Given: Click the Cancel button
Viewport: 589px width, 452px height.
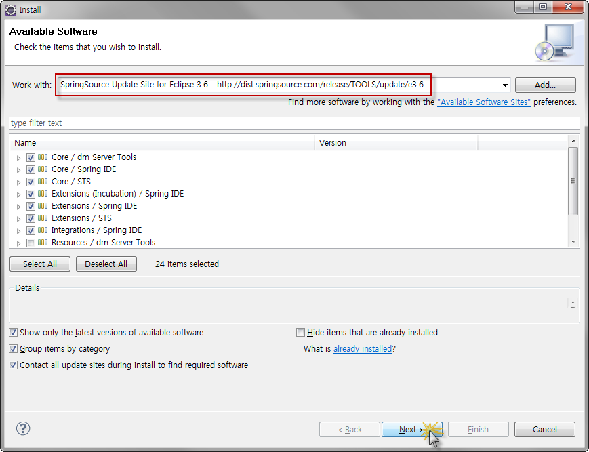Looking at the screenshot, I should point(545,429).
